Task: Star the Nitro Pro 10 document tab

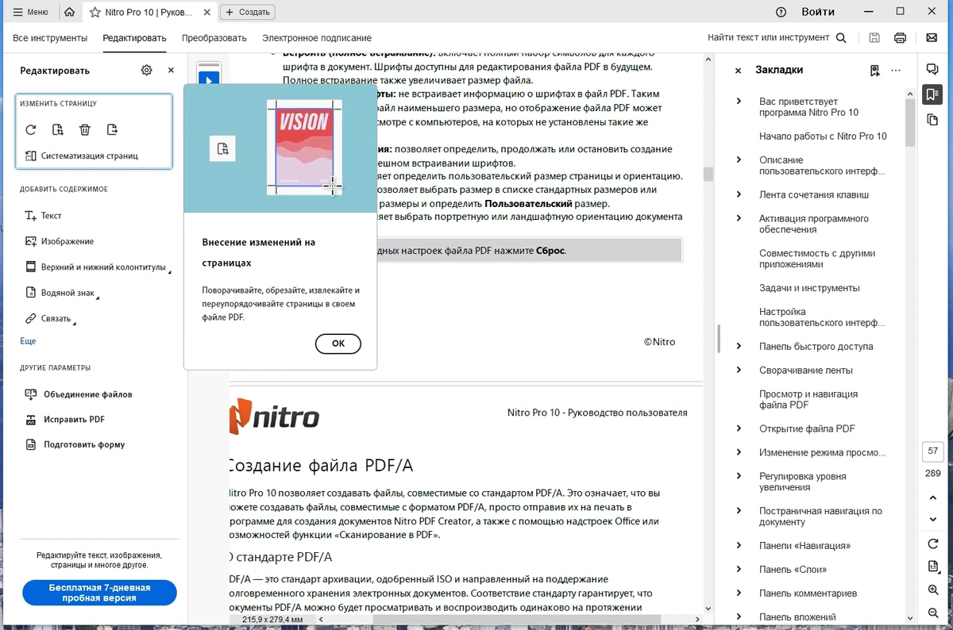Action: 95,12
